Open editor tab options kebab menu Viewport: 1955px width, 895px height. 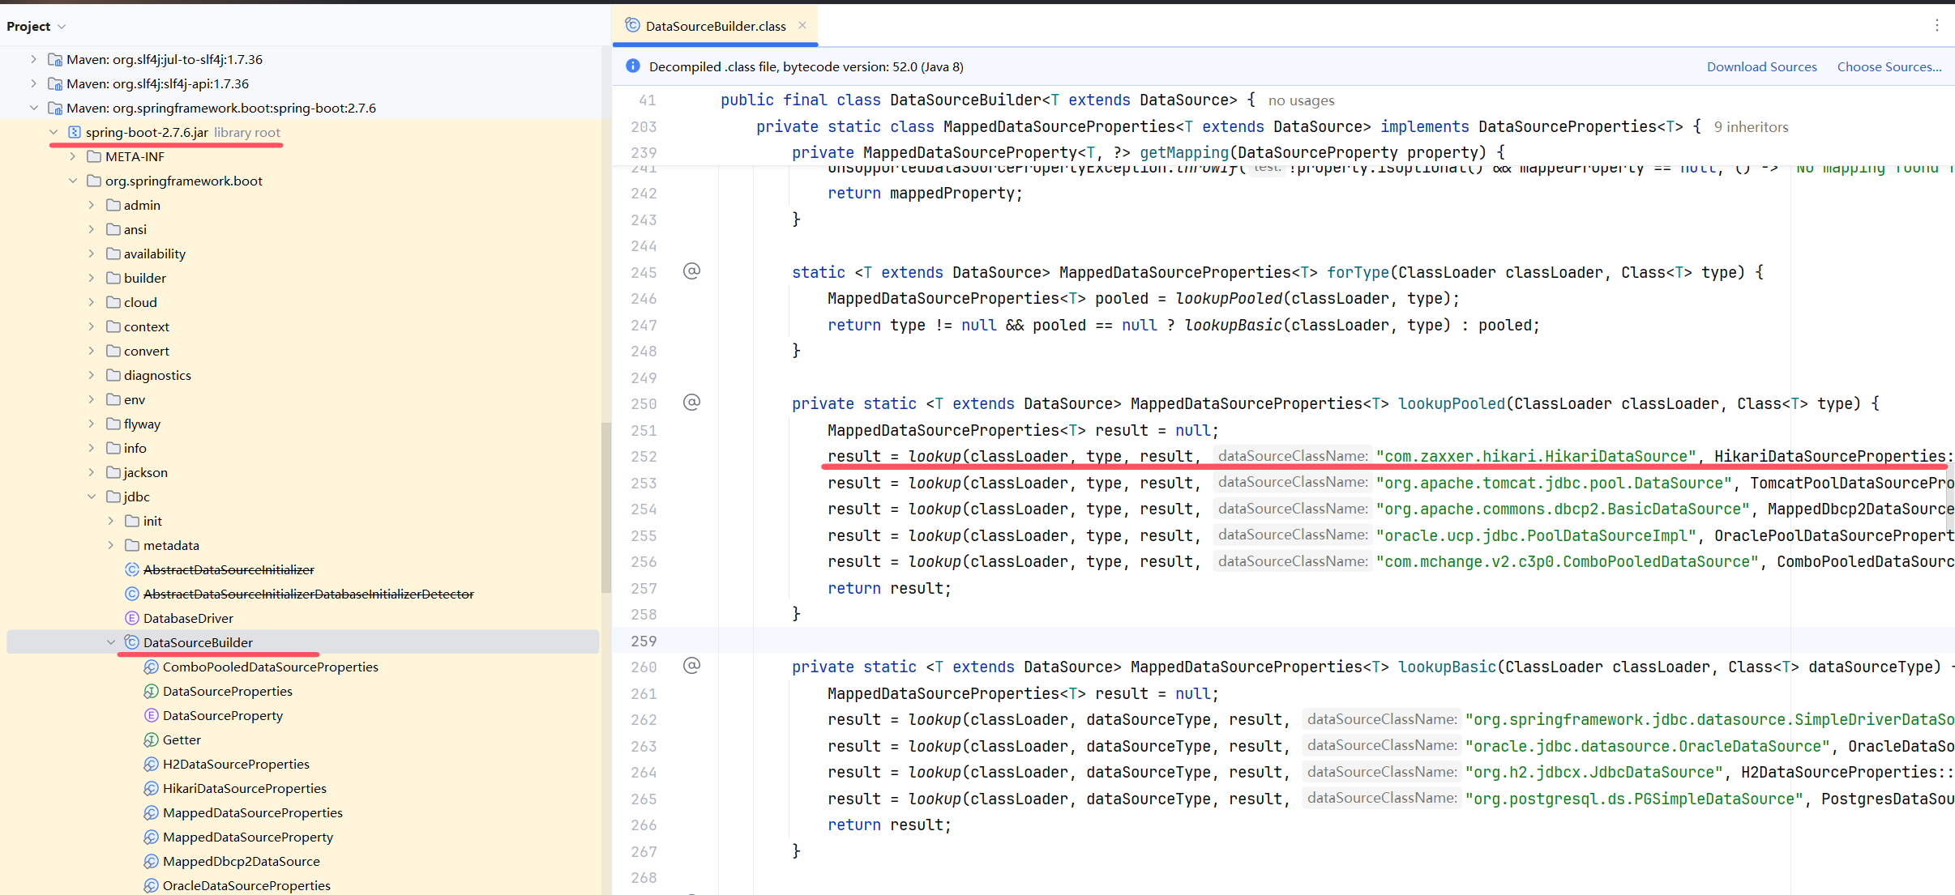tap(1937, 25)
